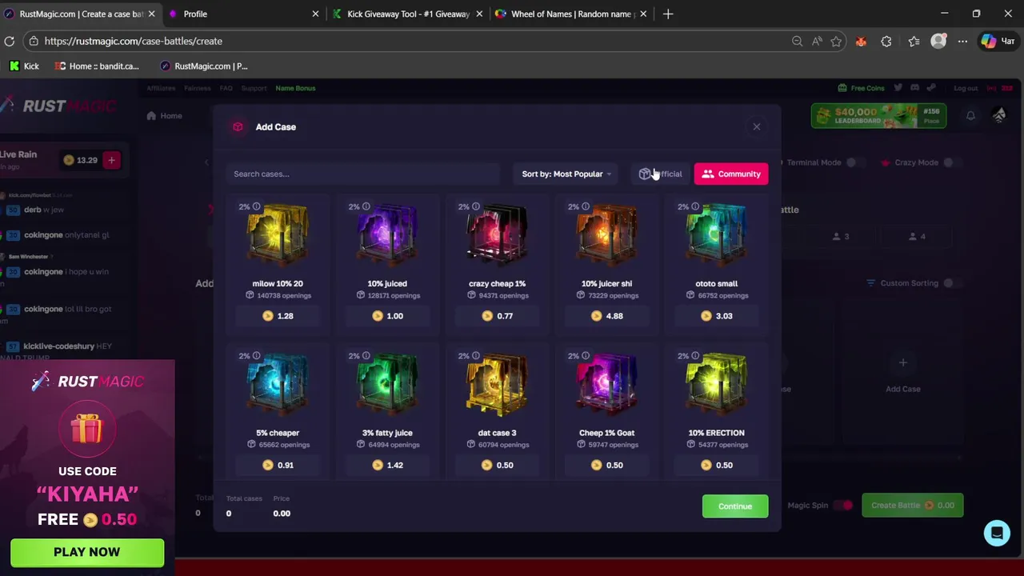
Task: Select 3 players option
Action: pyautogui.click(x=841, y=236)
